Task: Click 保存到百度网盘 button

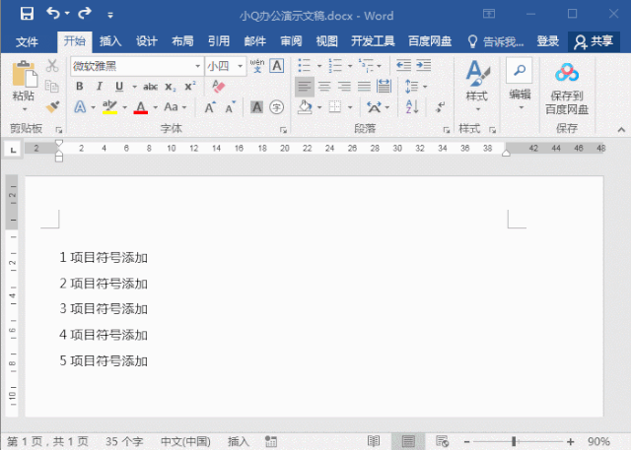Action: click(x=567, y=88)
